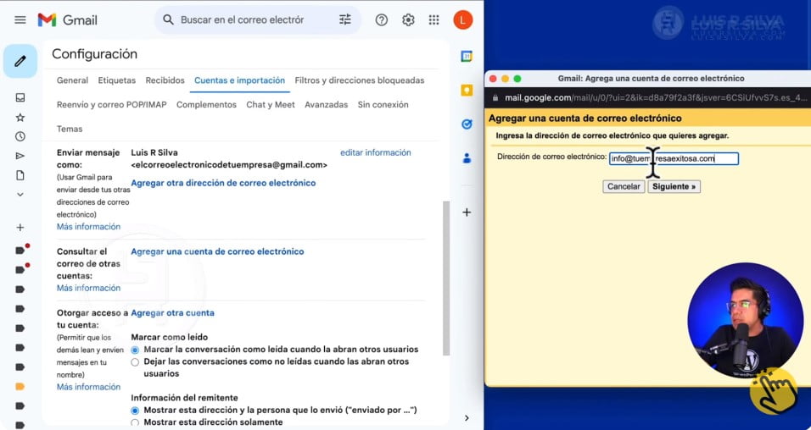Viewport: 811px width, 430px height.
Task: Open the Sin conexión tab
Action: point(383,105)
